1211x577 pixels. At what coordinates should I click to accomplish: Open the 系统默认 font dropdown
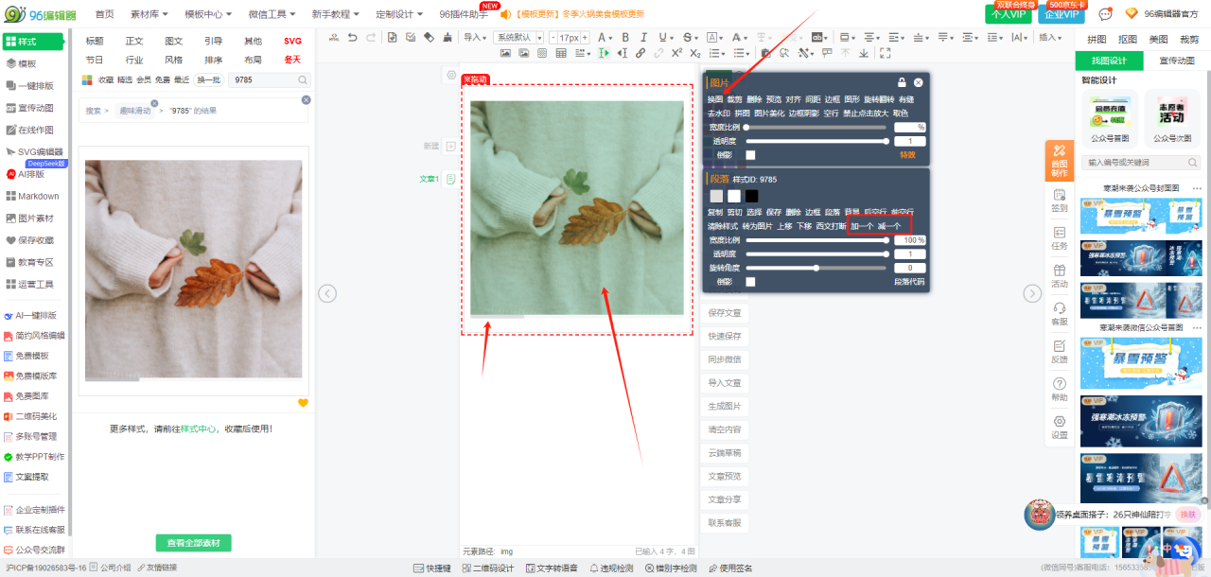(x=518, y=37)
